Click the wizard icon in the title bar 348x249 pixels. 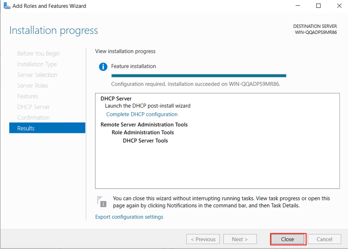click(6, 6)
